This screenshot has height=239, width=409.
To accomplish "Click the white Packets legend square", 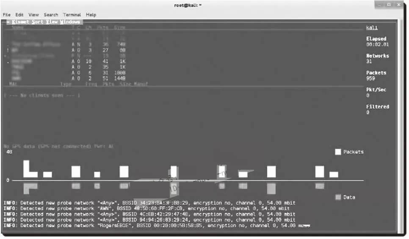I will [x=338, y=152].
